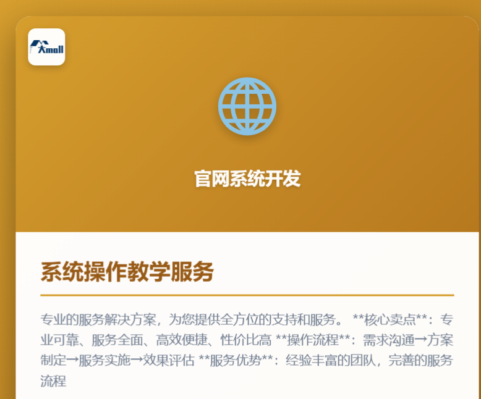Click the 官网系统开发 title
Screen dimensions: 481x399
[x=247, y=178]
